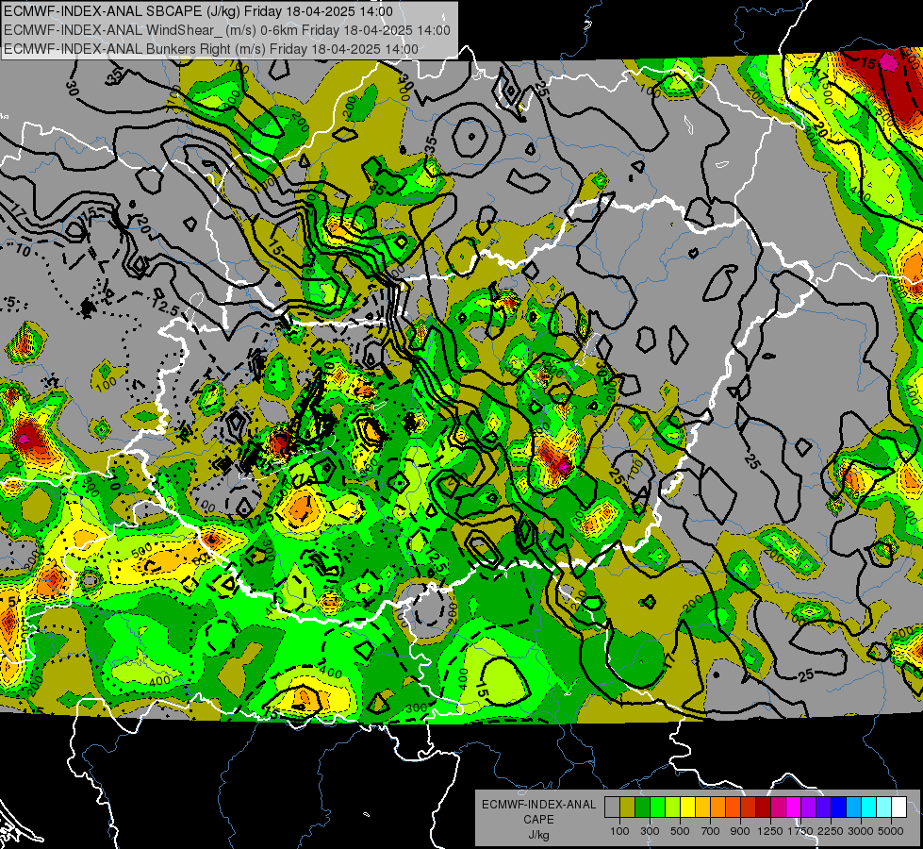Click the purple swatch after 1750

click(x=808, y=807)
